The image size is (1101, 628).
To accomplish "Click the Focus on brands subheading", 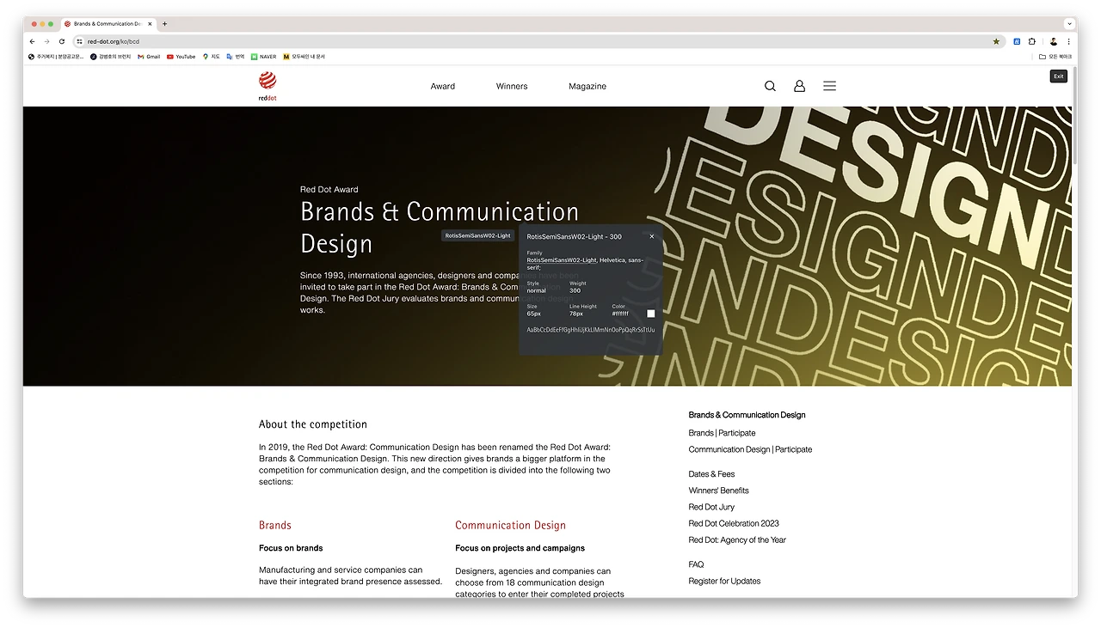I will 291,548.
